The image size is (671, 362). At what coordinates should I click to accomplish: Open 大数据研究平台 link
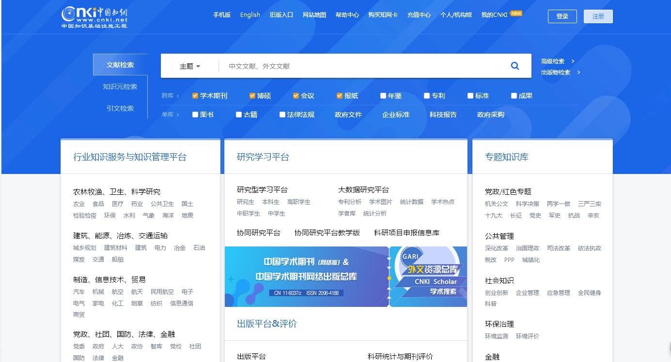(x=363, y=189)
